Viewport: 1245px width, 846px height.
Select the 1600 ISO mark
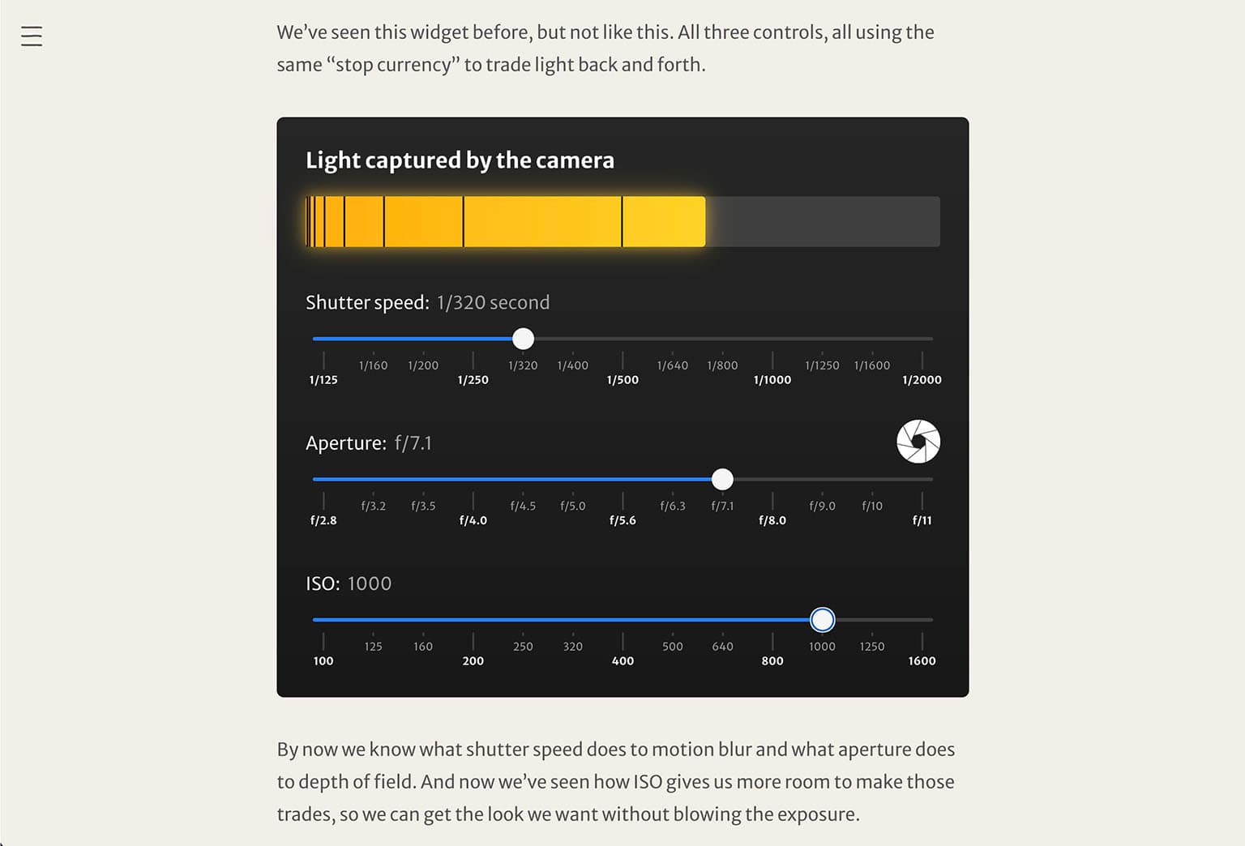(922, 660)
